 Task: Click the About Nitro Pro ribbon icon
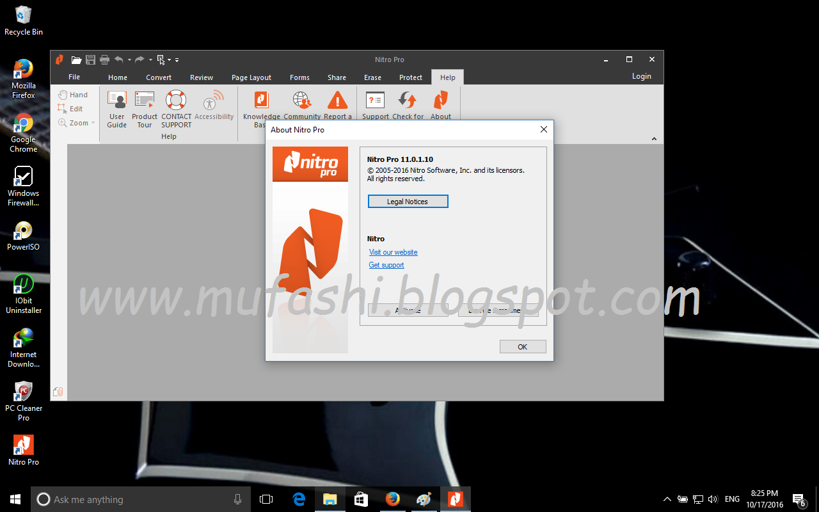tap(441, 100)
